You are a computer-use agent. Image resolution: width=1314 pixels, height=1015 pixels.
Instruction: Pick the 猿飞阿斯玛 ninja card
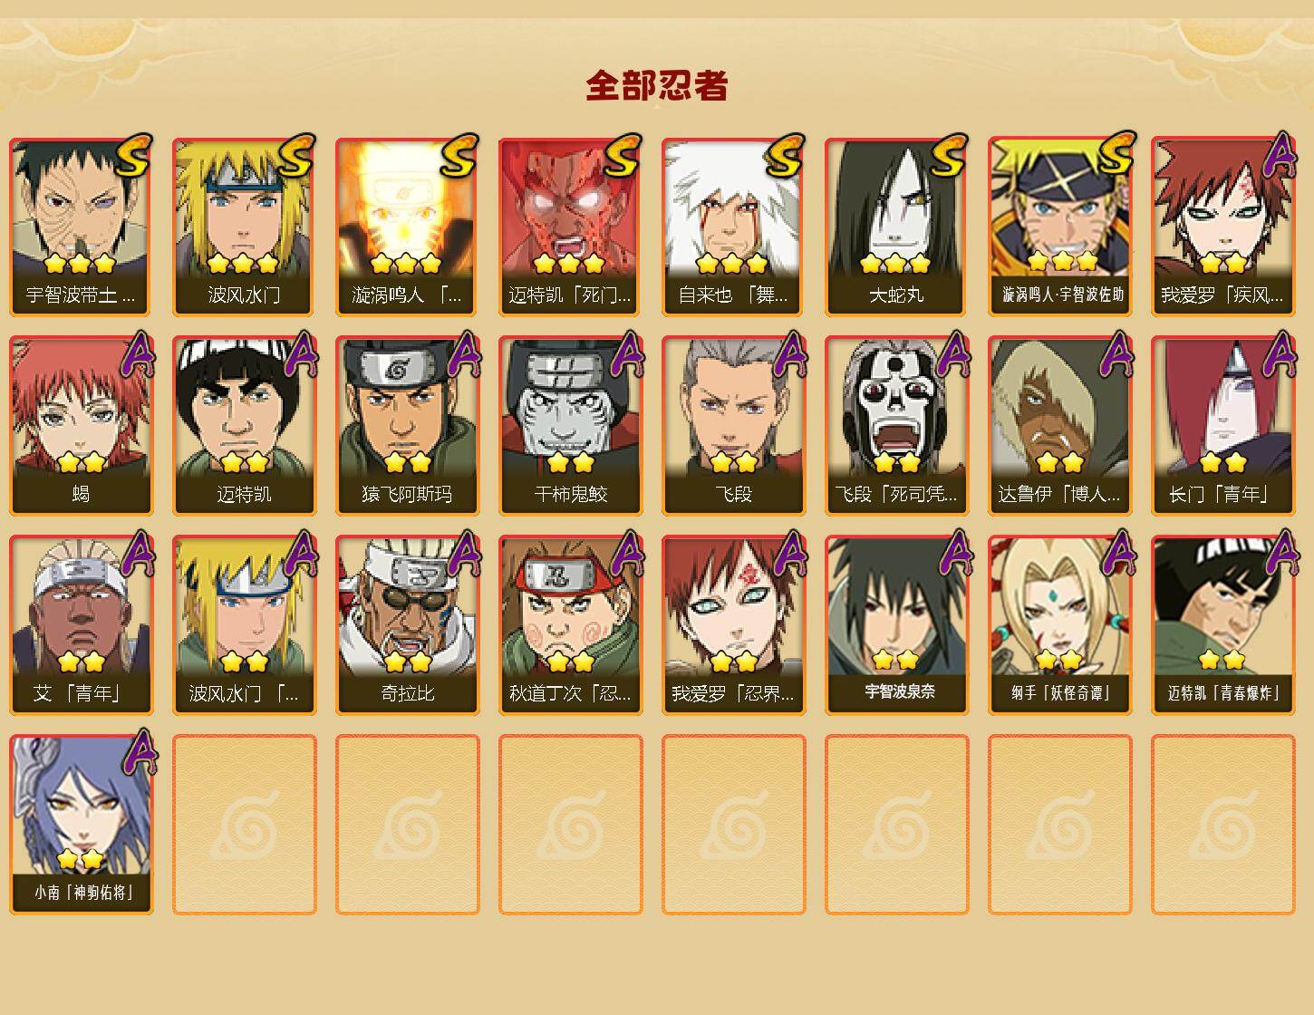pyautogui.click(x=407, y=426)
